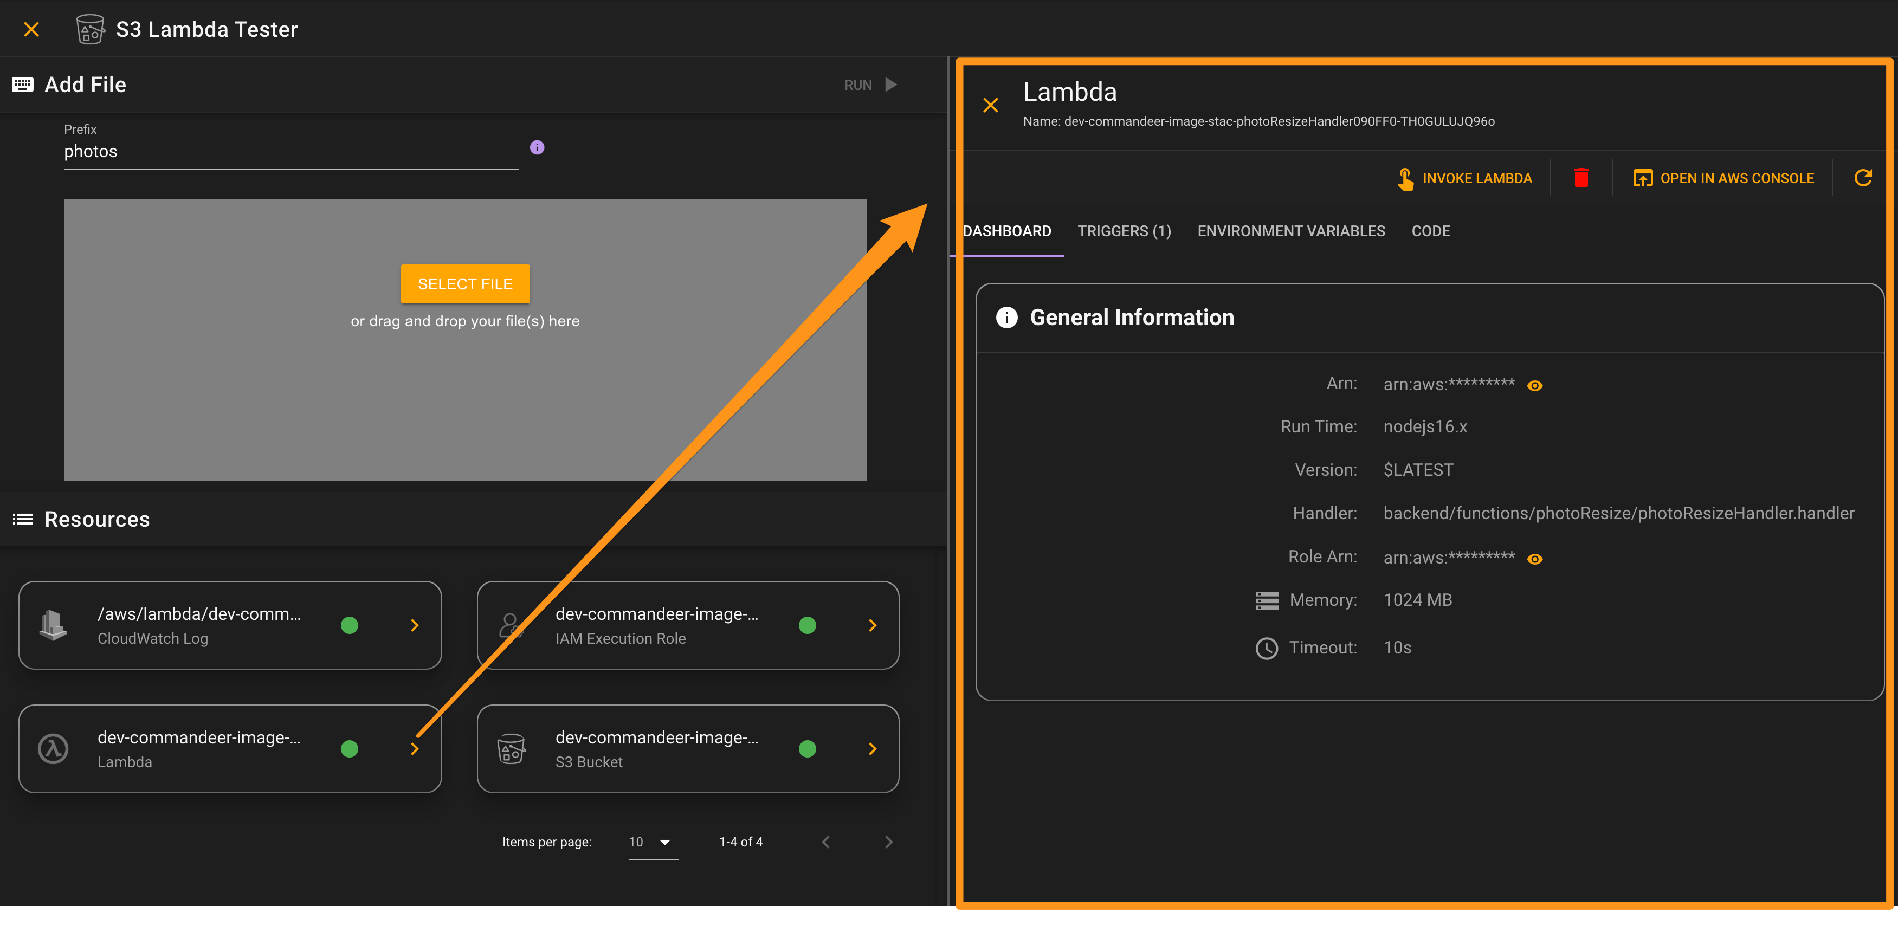Open the Lambda resource card

[230, 748]
